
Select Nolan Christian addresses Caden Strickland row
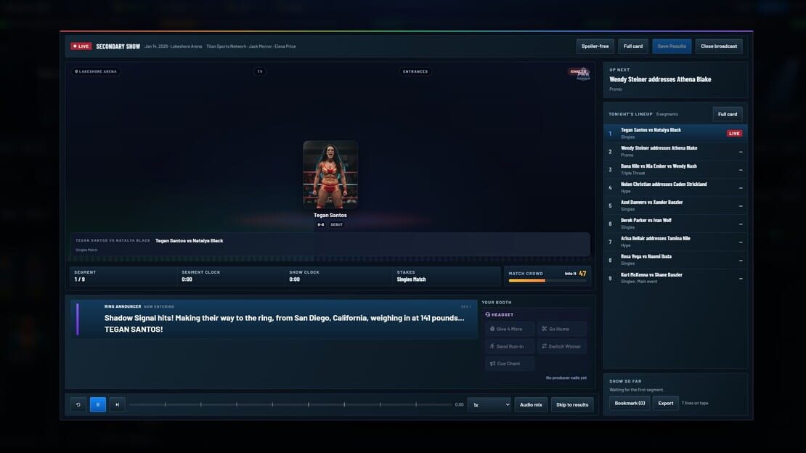click(x=675, y=188)
